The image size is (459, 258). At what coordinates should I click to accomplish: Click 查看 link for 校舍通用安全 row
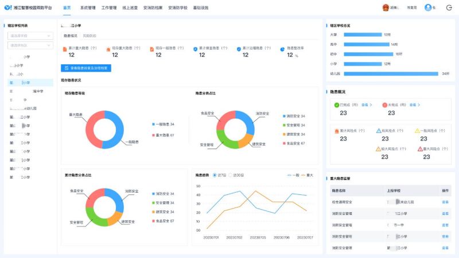click(x=445, y=202)
